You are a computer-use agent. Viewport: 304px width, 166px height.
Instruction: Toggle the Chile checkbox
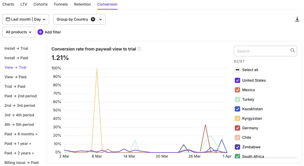(237, 137)
